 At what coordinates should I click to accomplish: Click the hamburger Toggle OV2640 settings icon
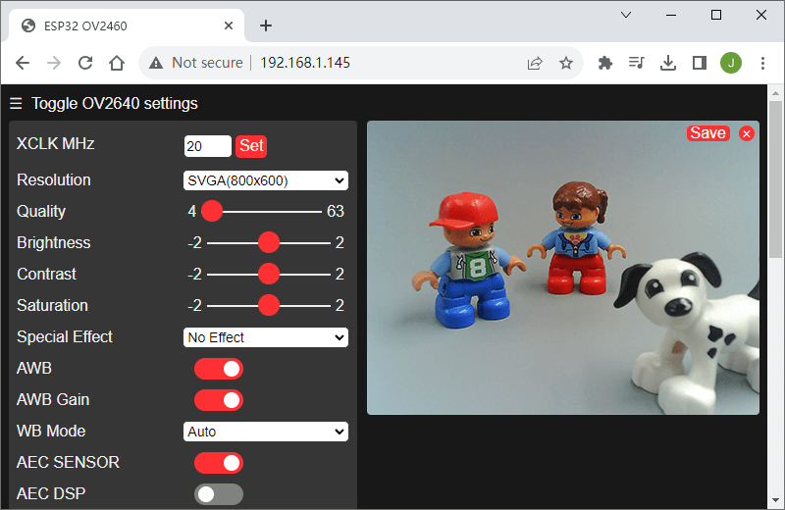16,103
